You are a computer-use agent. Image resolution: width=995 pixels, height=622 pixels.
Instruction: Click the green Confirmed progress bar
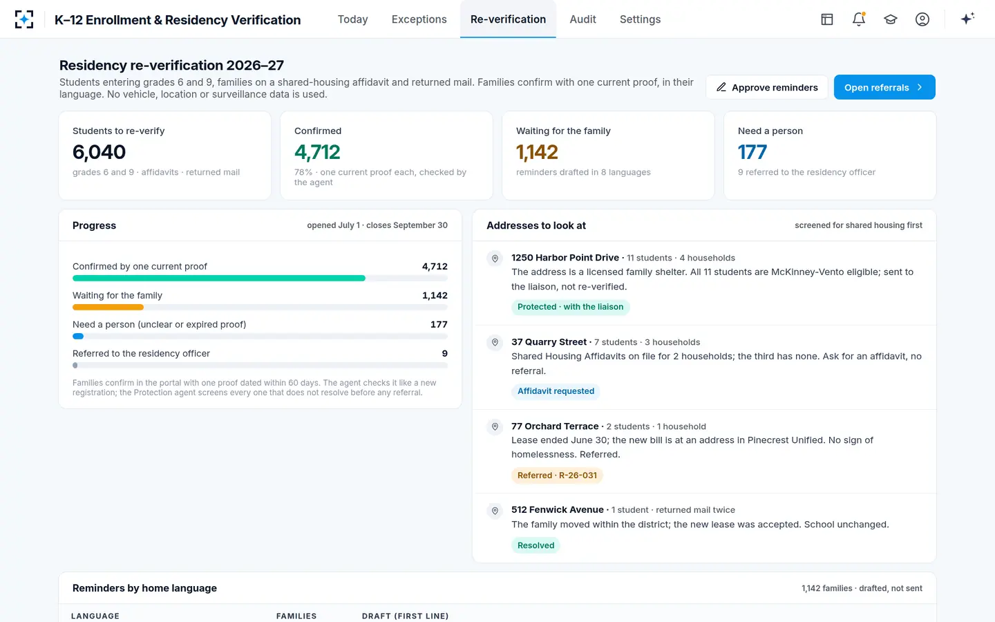(x=219, y=279)
